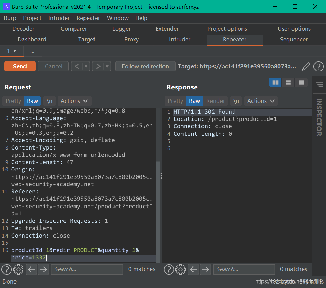Toggle response non-printable \n characters
Viewport: 326px width, 288px height.
click(236, 101)
